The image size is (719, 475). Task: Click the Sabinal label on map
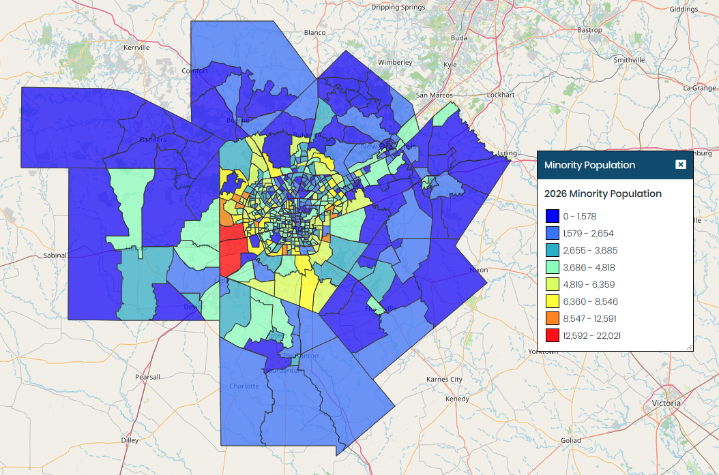tap(55, 255)
